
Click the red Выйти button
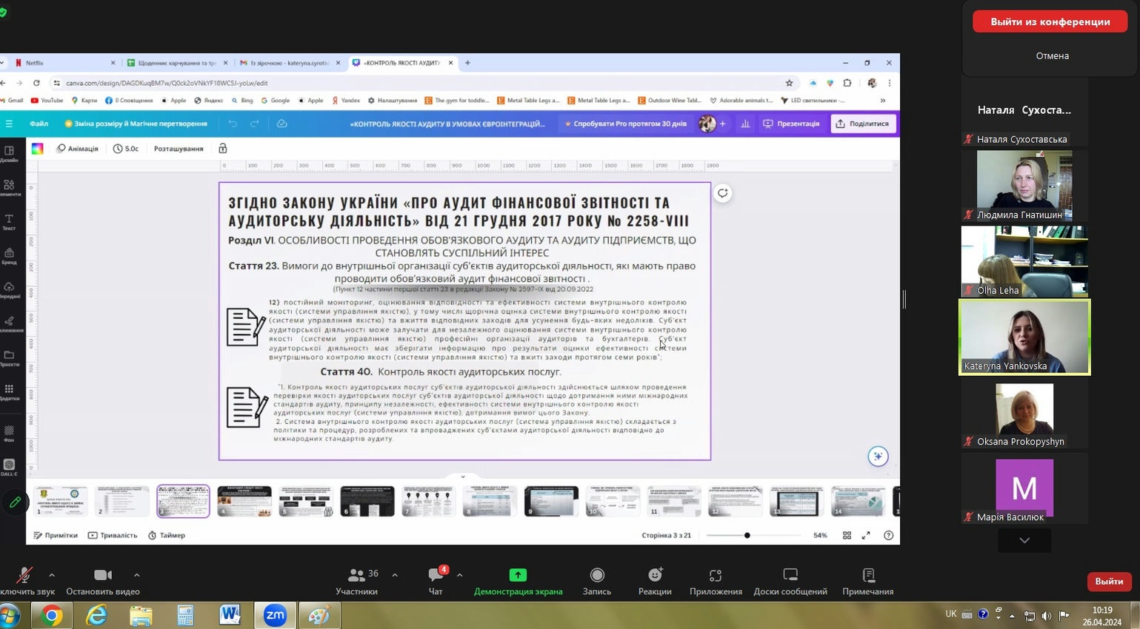point(1109,582)
